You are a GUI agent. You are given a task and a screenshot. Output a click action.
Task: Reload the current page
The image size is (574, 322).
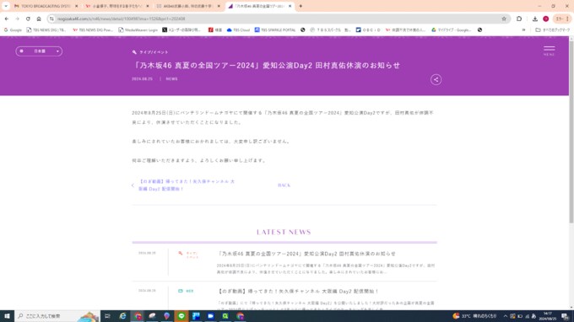coord(28,19)
